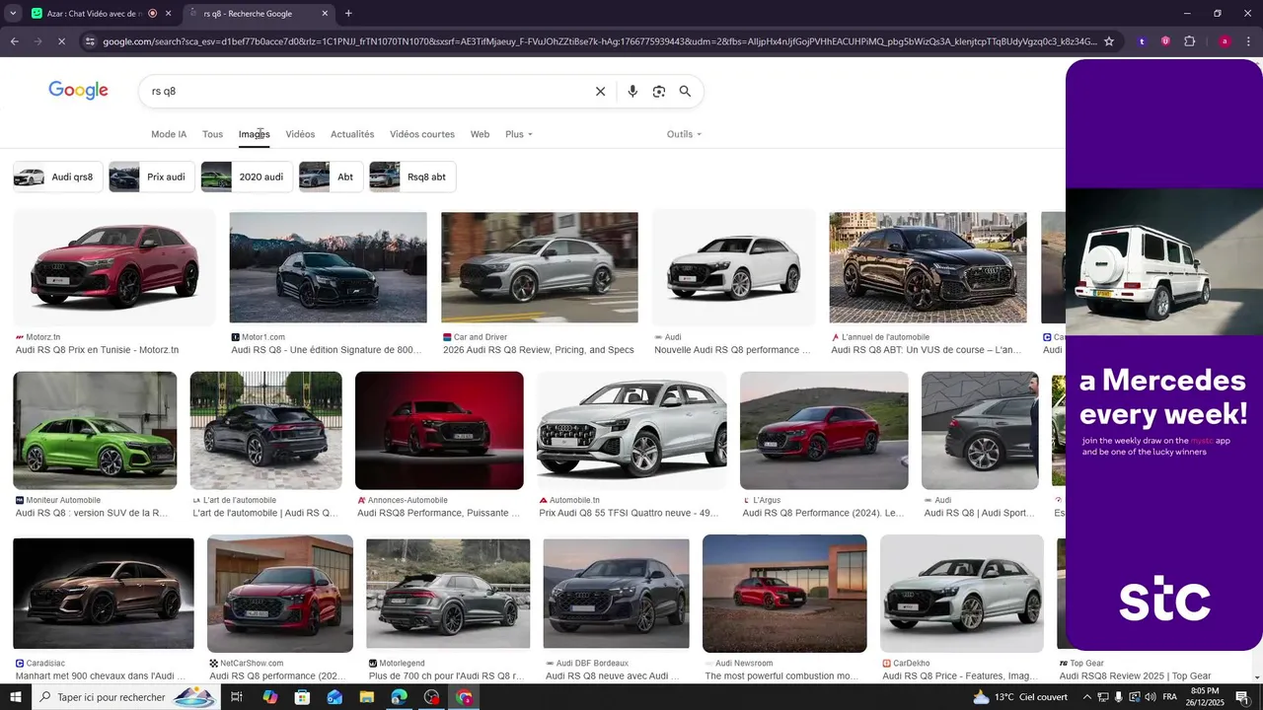Open the Motor1.com black Audi mountain image
Screen dimensions: 1263x710
(x=328, y=267)
